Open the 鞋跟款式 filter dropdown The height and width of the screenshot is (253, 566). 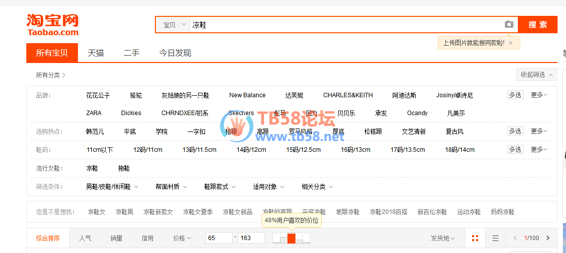(220, 187)
